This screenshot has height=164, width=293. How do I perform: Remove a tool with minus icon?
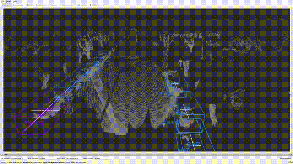(x=110, y=5)
